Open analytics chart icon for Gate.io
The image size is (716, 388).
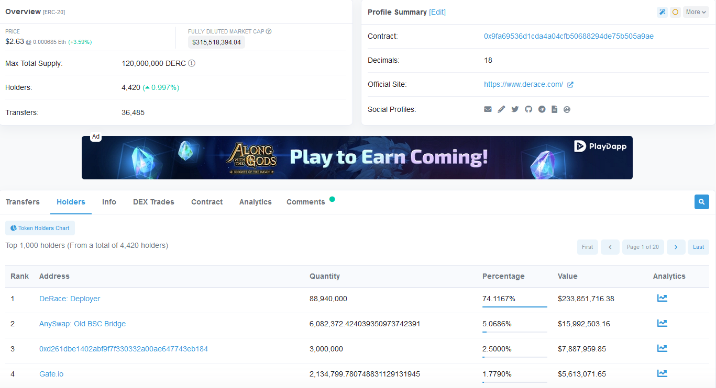click(662, 373)
